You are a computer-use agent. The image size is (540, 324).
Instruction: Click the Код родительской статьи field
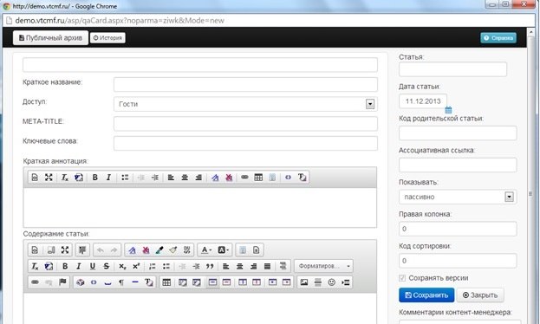click(458, 133)
